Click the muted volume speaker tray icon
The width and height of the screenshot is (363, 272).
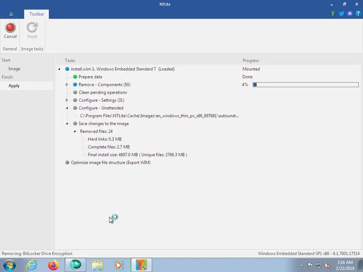[x=327, y=265]
